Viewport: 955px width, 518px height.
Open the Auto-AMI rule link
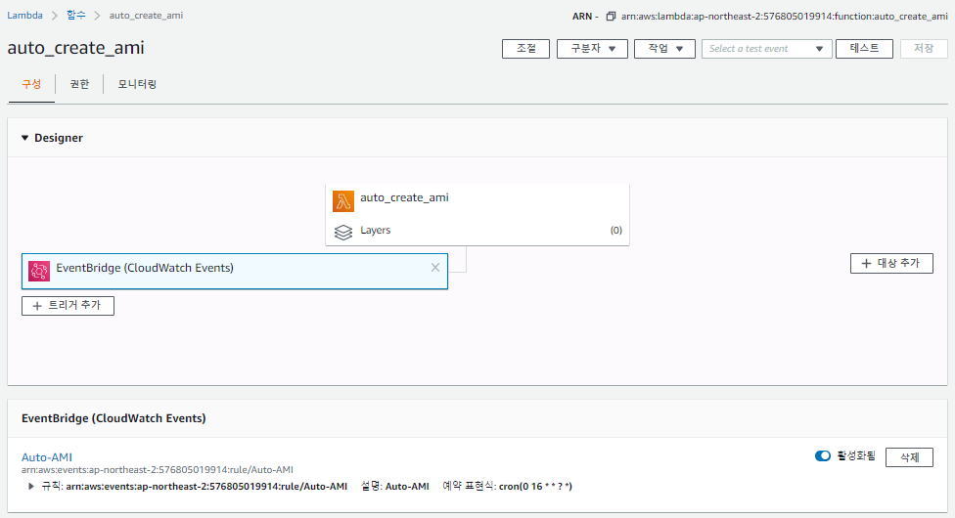[x=47, y=457]
